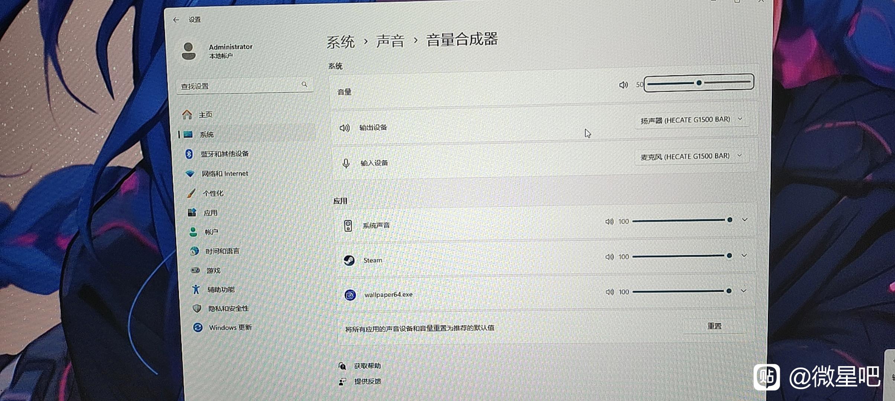Click the 获取帮助 help icon
Image resolution: width=895 pixels, height=401 pixels.
(x=342, y=366)
